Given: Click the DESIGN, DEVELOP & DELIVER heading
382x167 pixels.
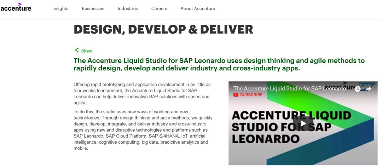Looking at the screenshot, I should [163, 29].
